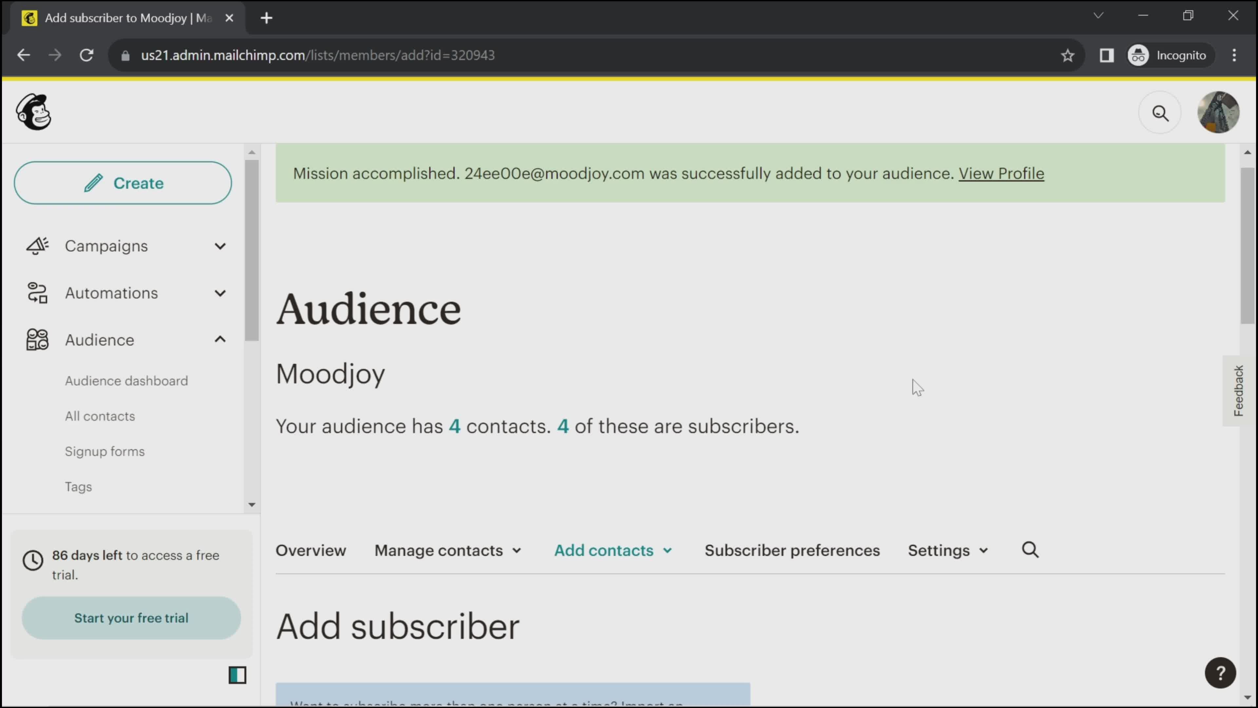This screenshot has height=708, width=1258.
Task: Click the Audience sidebar icon
Action: (38, 340)
